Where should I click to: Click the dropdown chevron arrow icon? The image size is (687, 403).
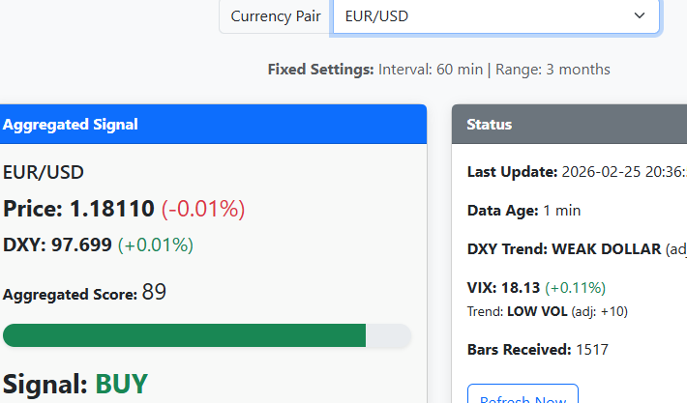coord(640,15)
